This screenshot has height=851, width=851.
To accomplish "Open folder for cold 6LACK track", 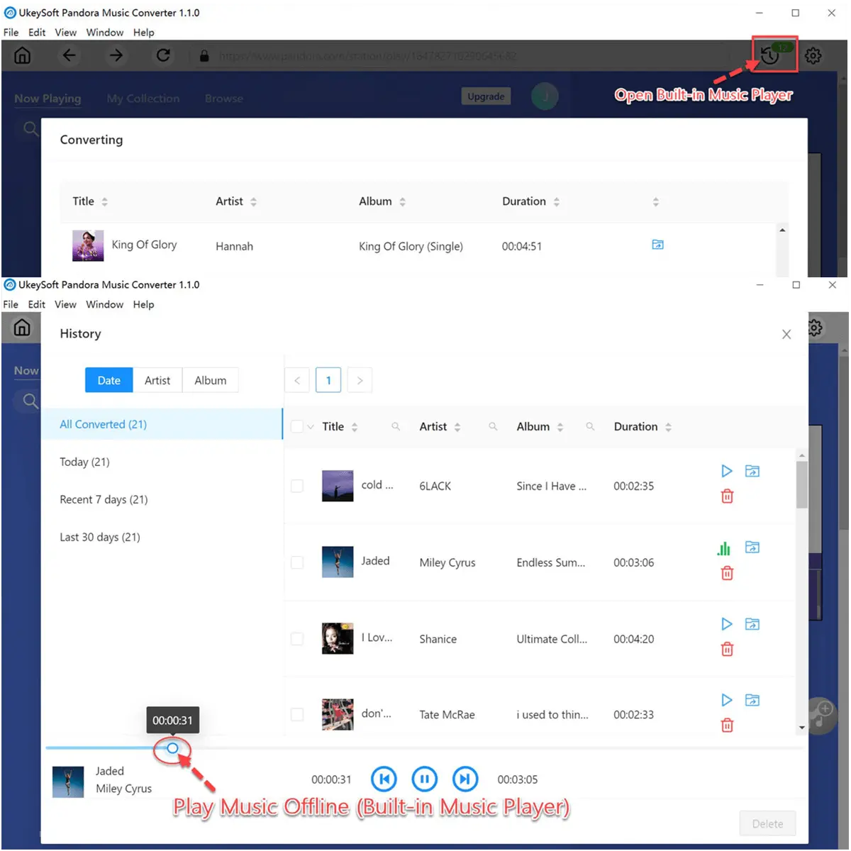I will coord(752,471).
